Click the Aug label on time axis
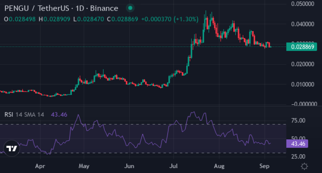This screenshot has height=173, width=322. (x=219, y=166)
